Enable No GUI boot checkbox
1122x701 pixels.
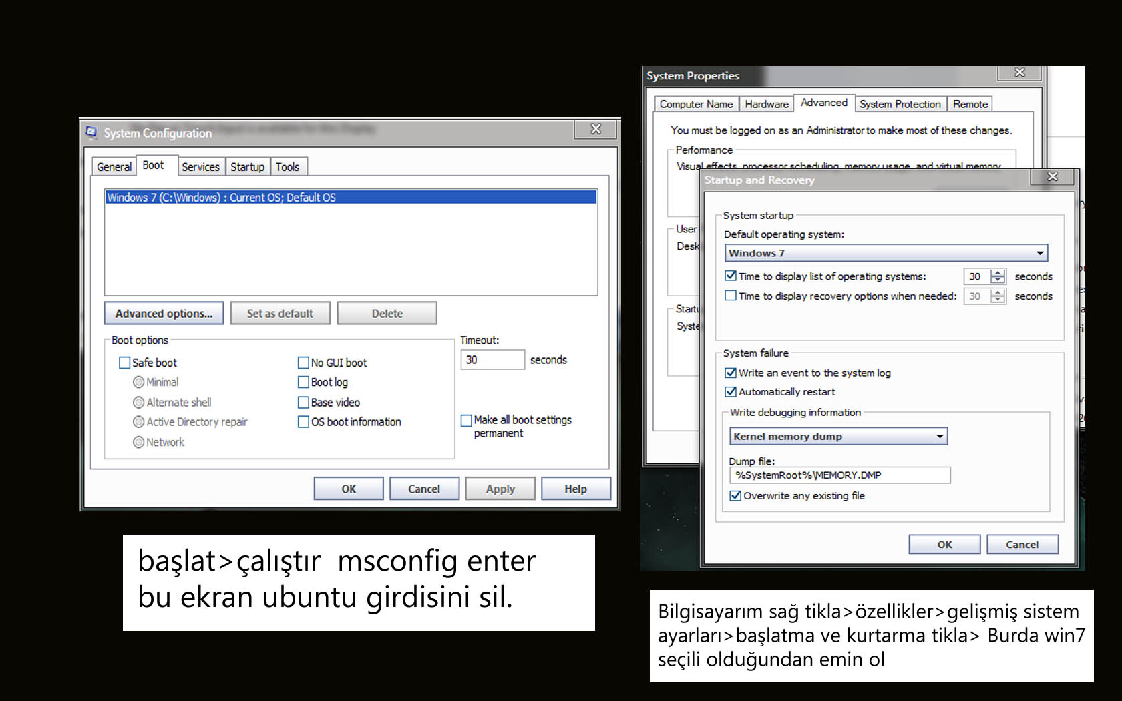coord(303,363)
